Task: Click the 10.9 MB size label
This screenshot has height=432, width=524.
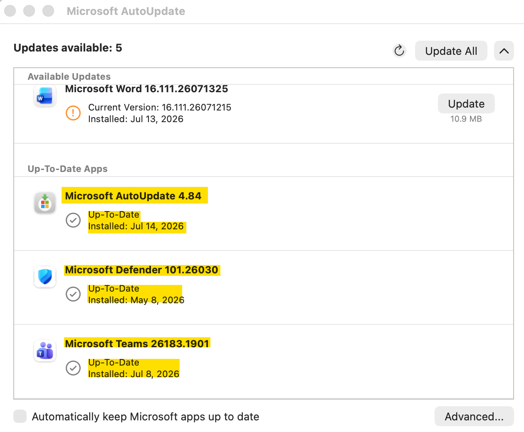Action: coord(466,119)
